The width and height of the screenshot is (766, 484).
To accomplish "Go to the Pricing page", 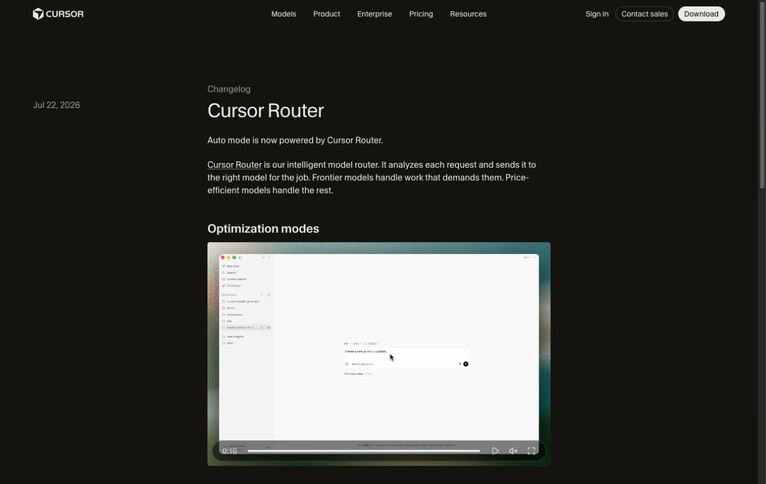I will point(420,14).
